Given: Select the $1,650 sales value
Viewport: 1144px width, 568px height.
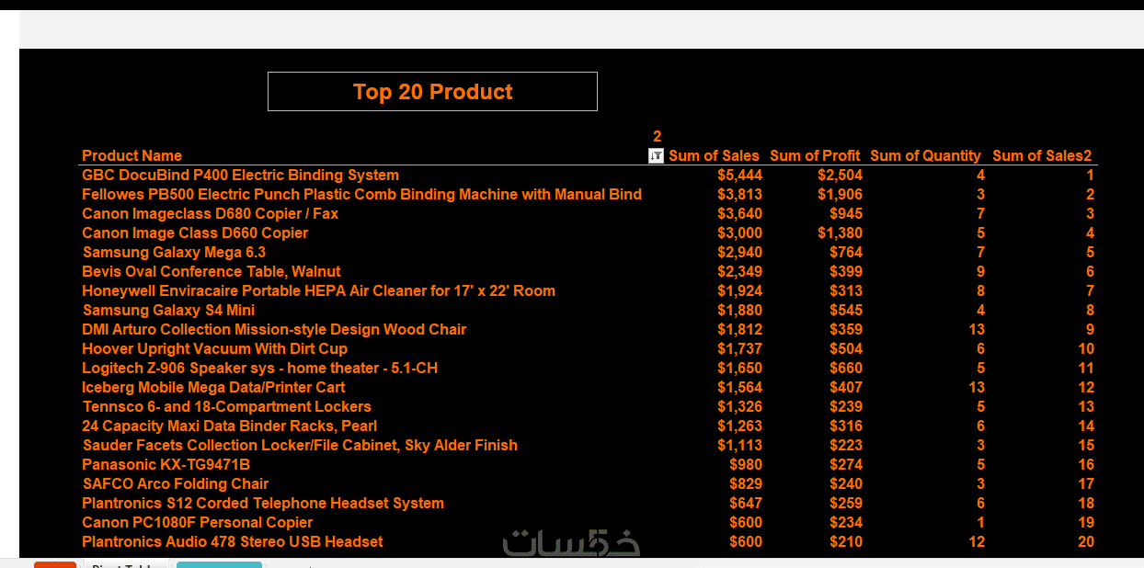Looking at the screenshot, I should [x=739, y=369].
